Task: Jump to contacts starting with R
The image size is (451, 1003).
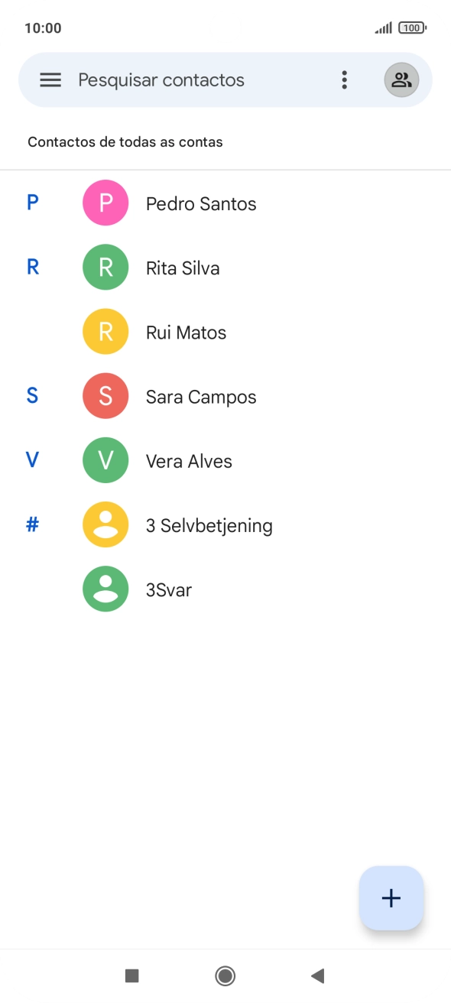Action: click(31, 267)
